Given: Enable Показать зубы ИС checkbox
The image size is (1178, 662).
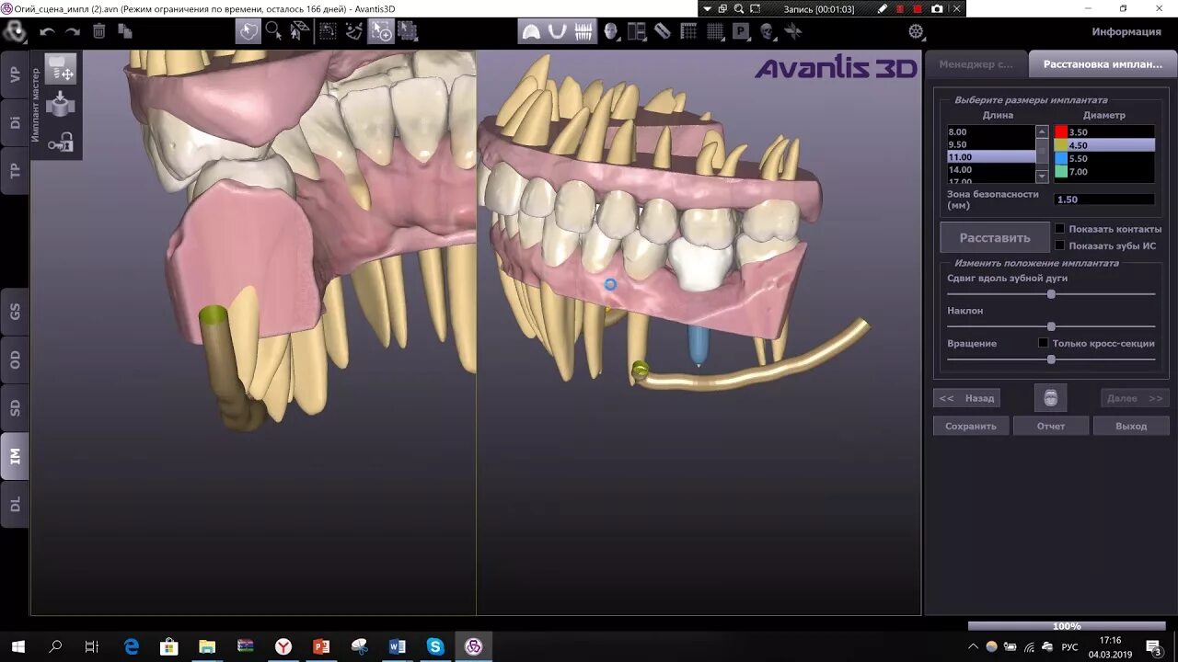Looking at the screenshot, I should click(1059, 245).
